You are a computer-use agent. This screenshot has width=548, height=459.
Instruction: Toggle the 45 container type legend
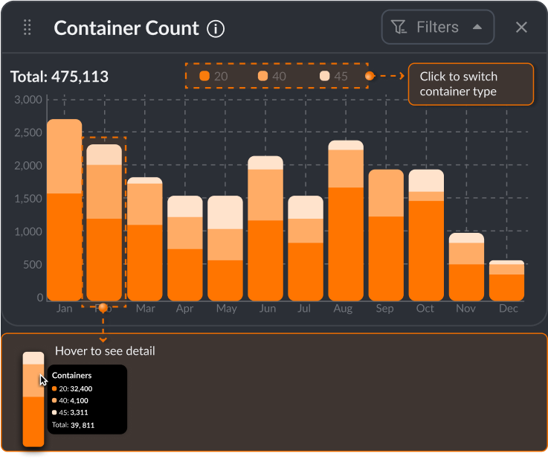pos(333,76)
